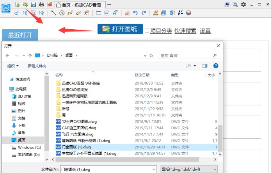Image resolution: width=272 pixels, height=173 pixels.
Task: Select 此电脑 in the navigation tree
Action: click(x=21, y=89)
